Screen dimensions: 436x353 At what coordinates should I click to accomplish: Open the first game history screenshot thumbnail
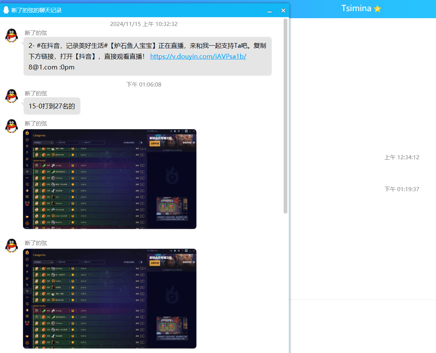click(109, 179)
